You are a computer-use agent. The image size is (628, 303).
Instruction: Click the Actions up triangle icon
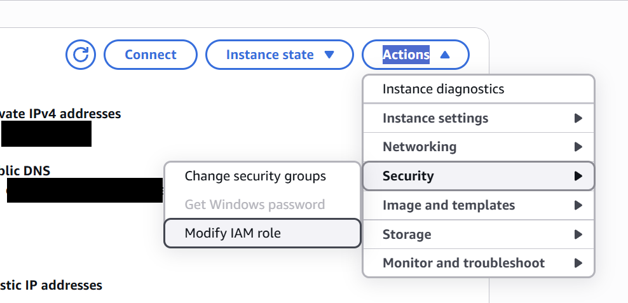click(445, 55)
